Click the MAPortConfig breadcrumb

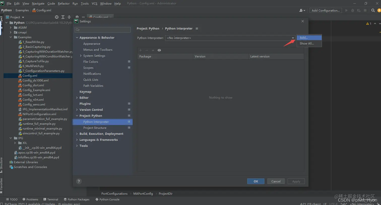(x=143, y=194)
